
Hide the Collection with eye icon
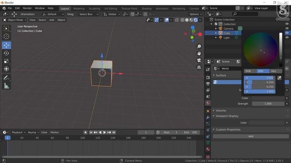click(287, 24)
